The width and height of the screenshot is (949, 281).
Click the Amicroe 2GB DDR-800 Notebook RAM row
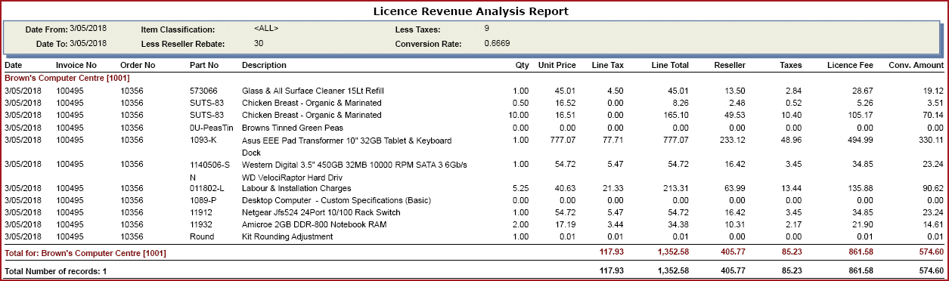pyautogui.click(x=474, y=225)
